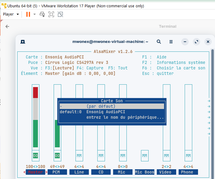The image size is (215, 179).
Task: Select the Master channel label
Action: [35, 172]
